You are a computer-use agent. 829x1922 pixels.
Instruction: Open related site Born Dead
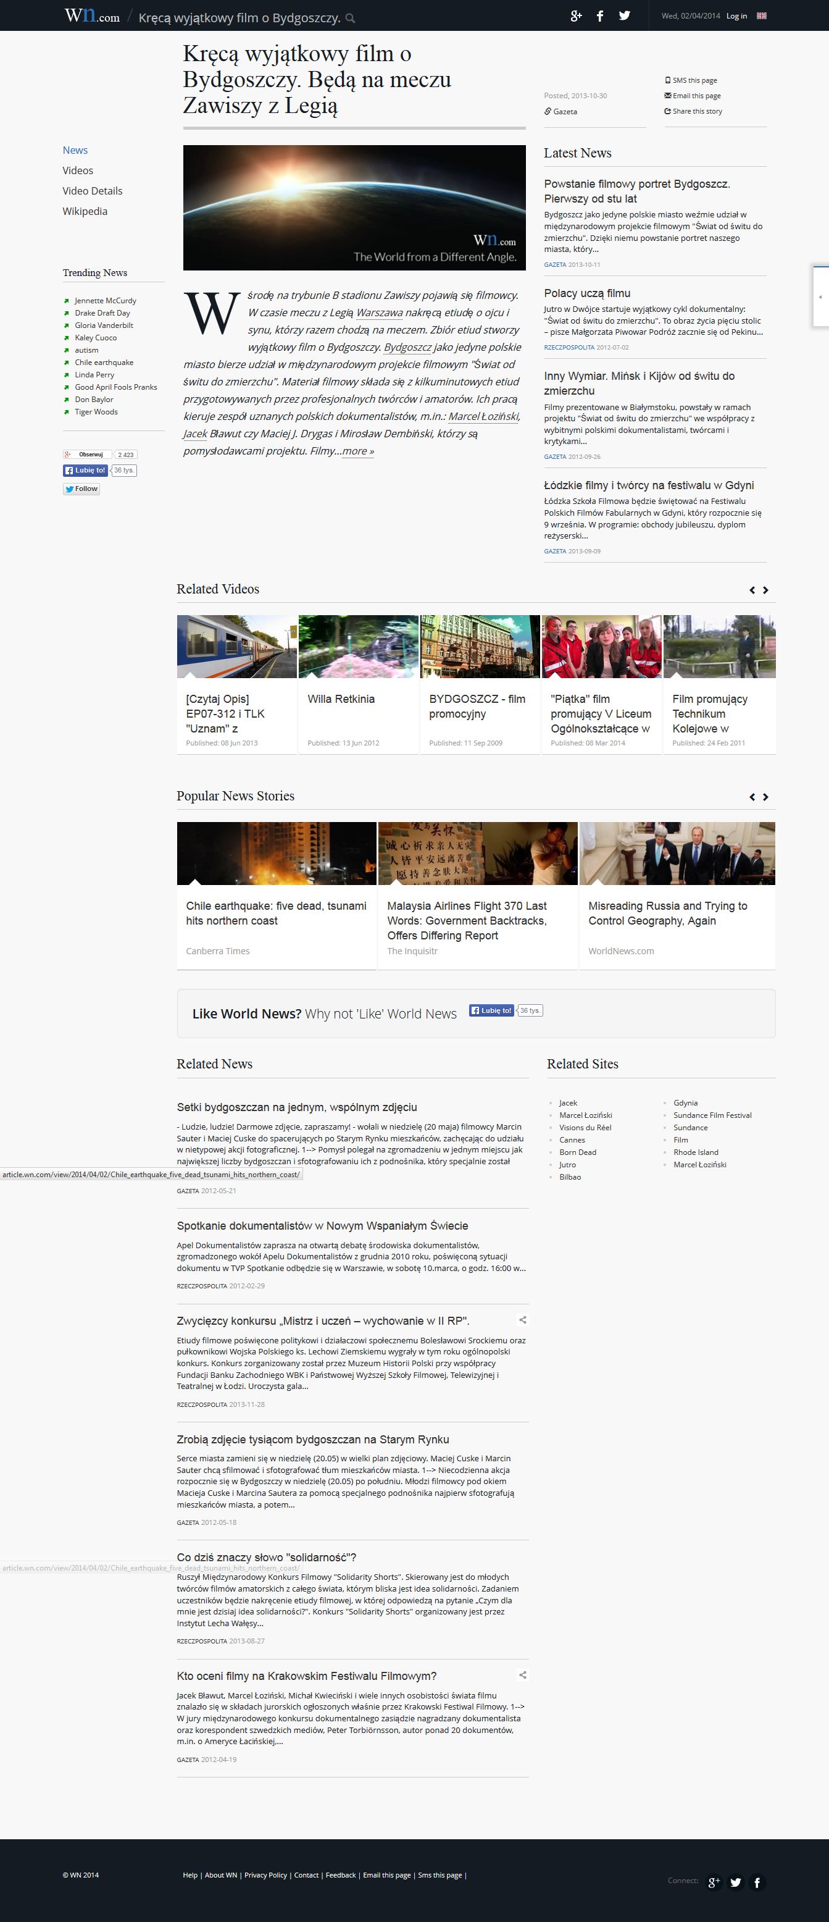(578, 1152)
